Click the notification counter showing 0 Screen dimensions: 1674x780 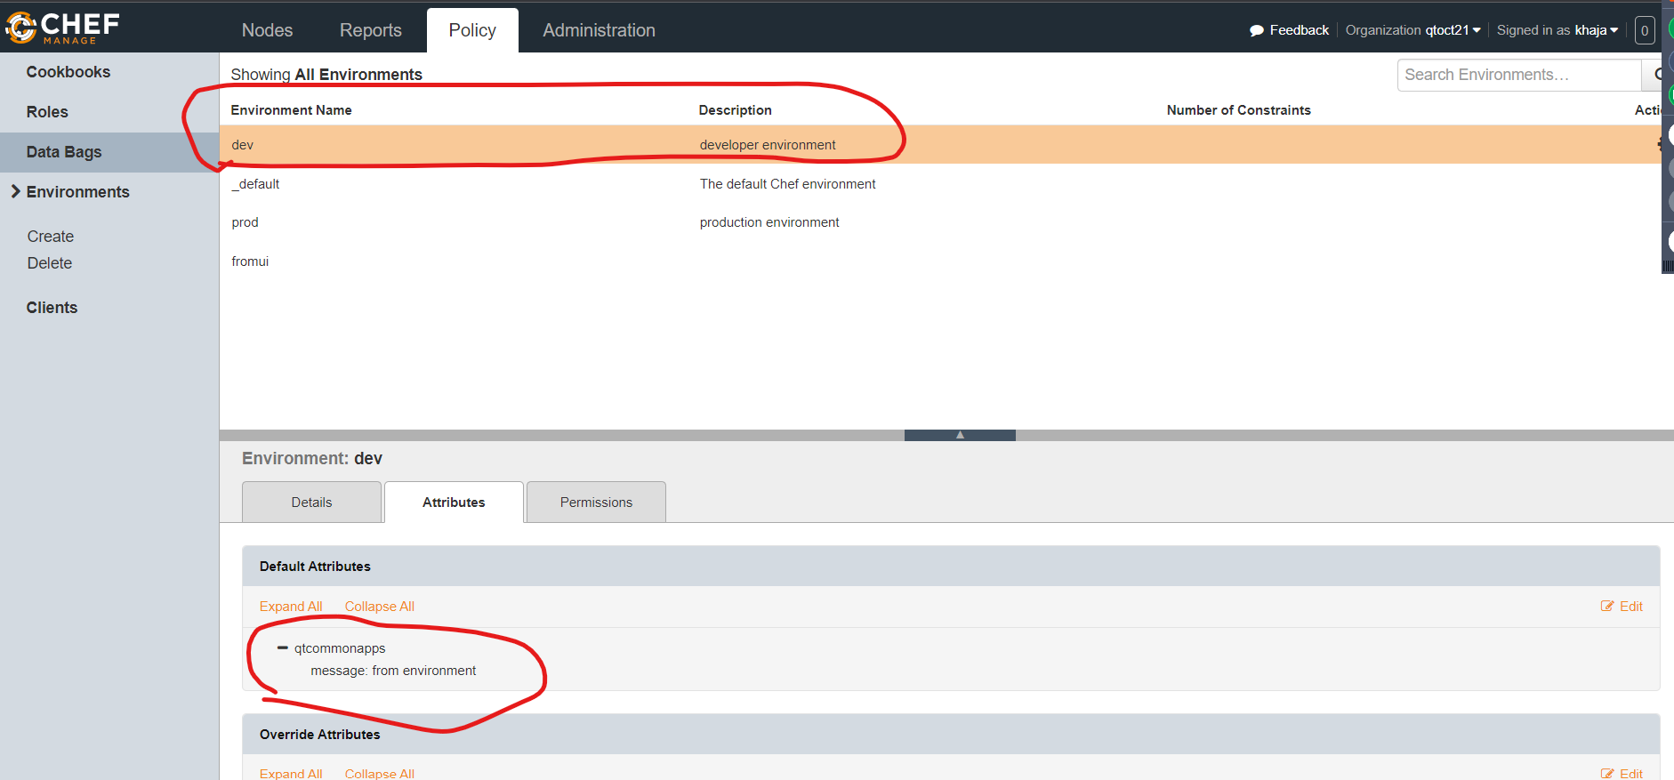click(1645, 30)
